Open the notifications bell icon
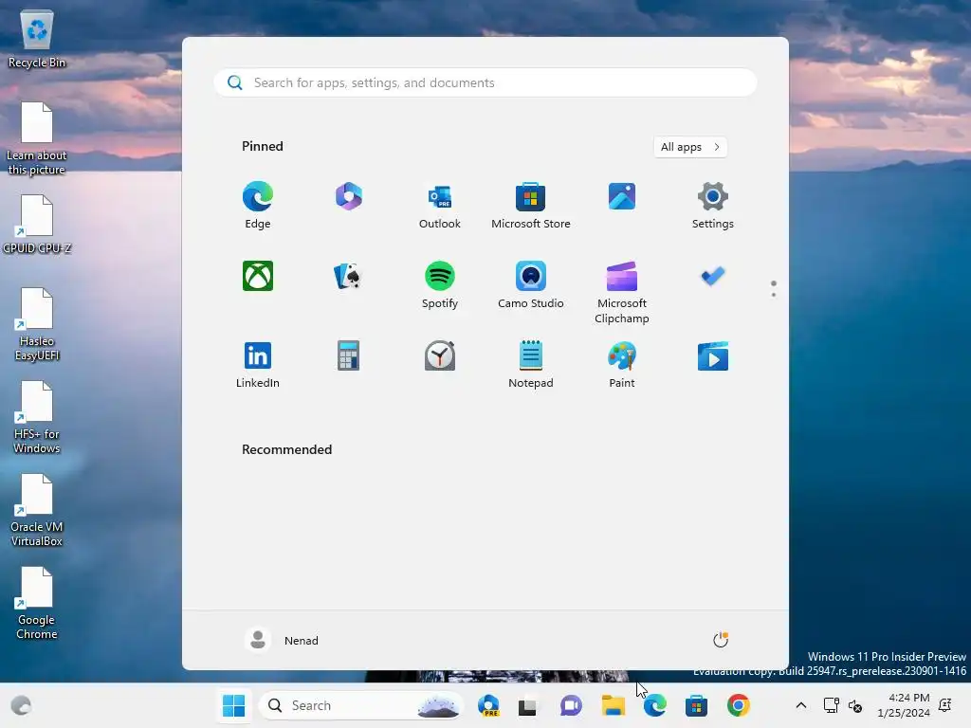The width and height of the screenshot is (971, 728). [x=945, y=705]
